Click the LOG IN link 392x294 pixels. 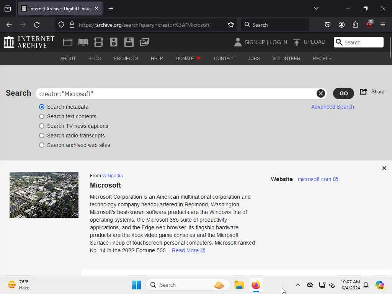[278, 42]
